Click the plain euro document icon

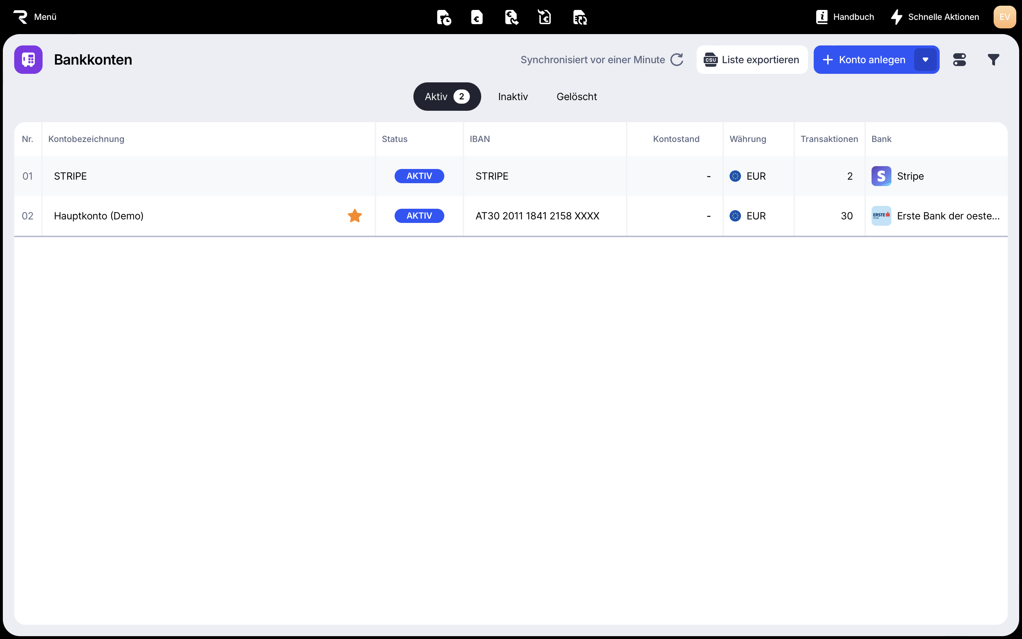pos(477,17)
